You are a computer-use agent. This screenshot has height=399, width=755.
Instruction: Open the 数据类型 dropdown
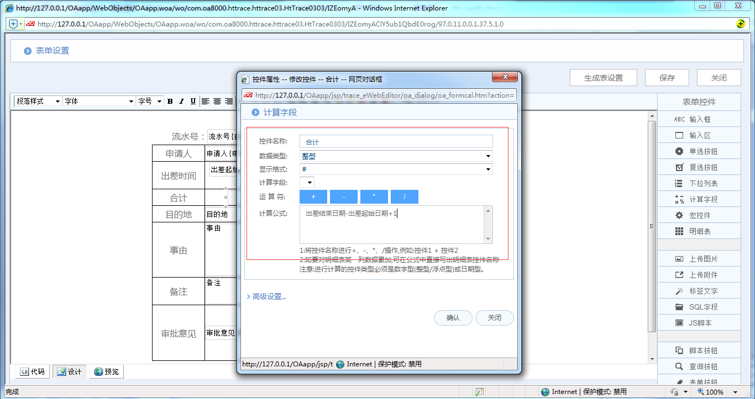[x=396, y=156]
